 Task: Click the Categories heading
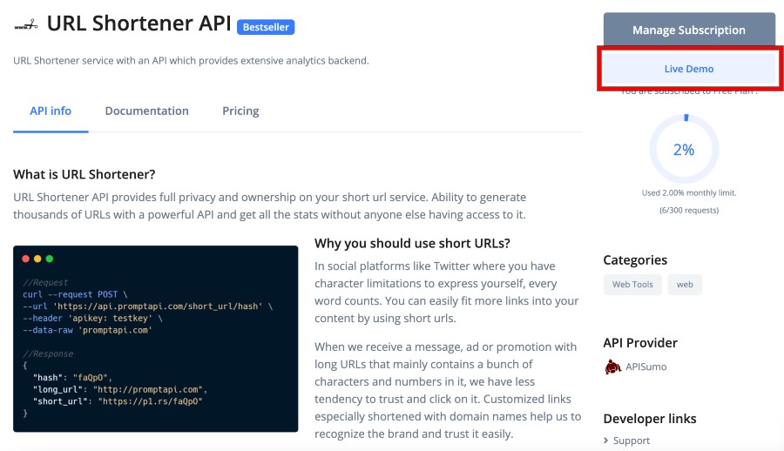click(x=635, y=260)
